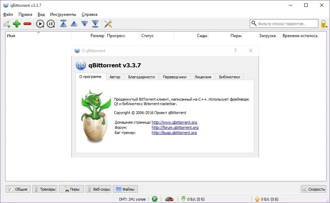Click the qb logo in About dialog
Image resolution: width=330 pixels, height=203 pixels.
pyautogui.click(x=81, y=65)
